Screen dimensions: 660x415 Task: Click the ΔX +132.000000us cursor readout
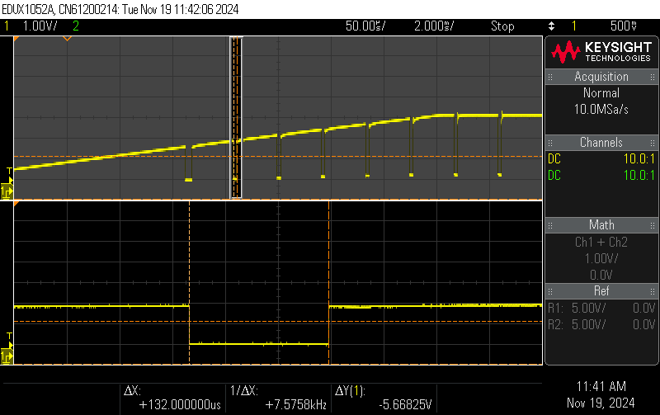(172, 398)
